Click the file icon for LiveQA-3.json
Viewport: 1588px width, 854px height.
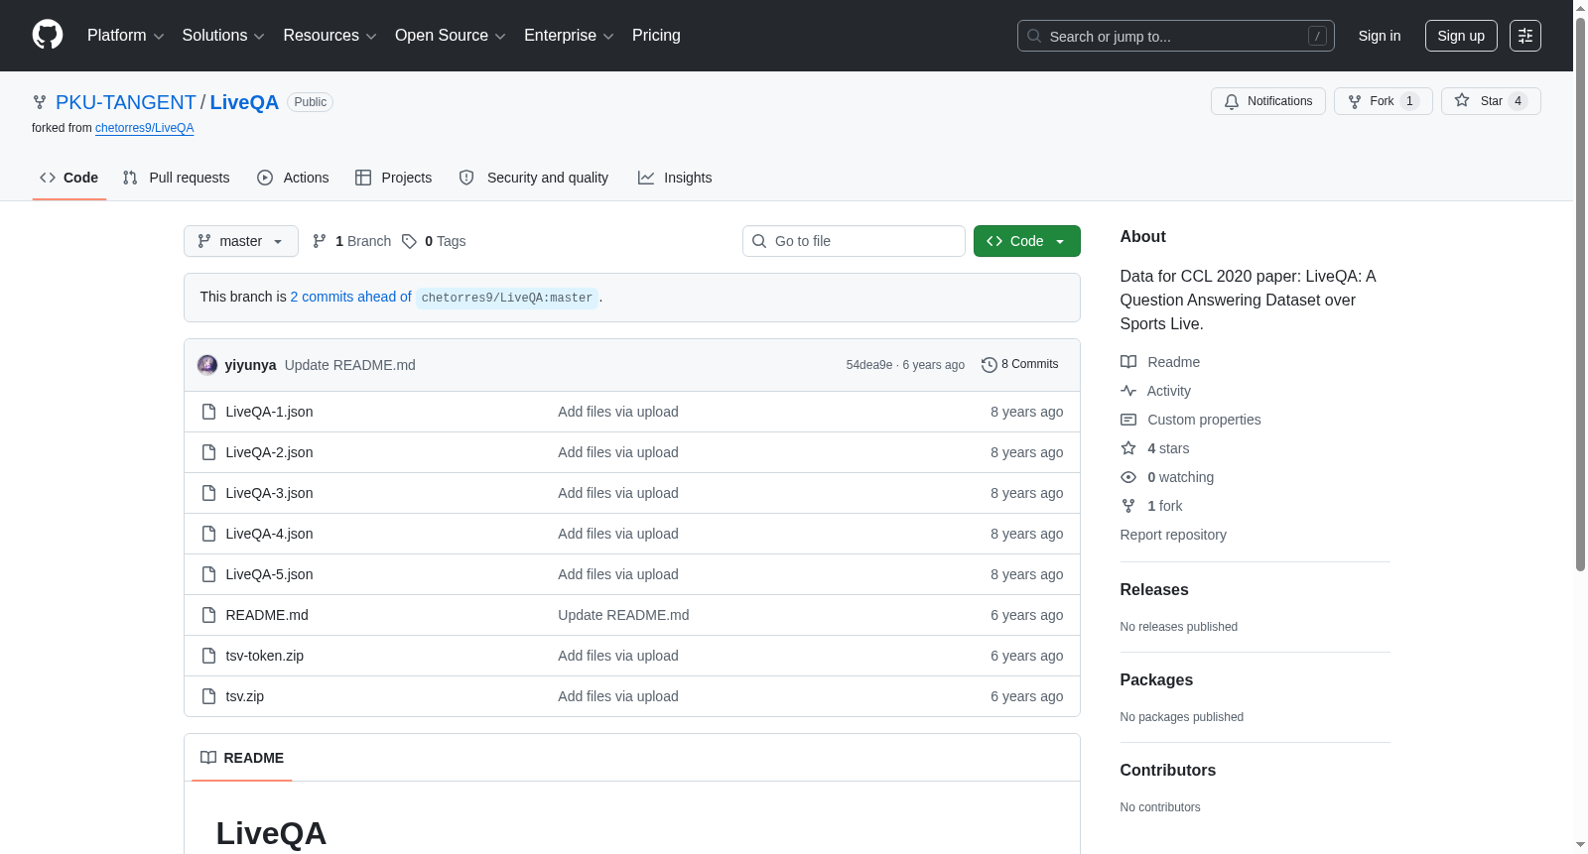(x=208, y=493)
